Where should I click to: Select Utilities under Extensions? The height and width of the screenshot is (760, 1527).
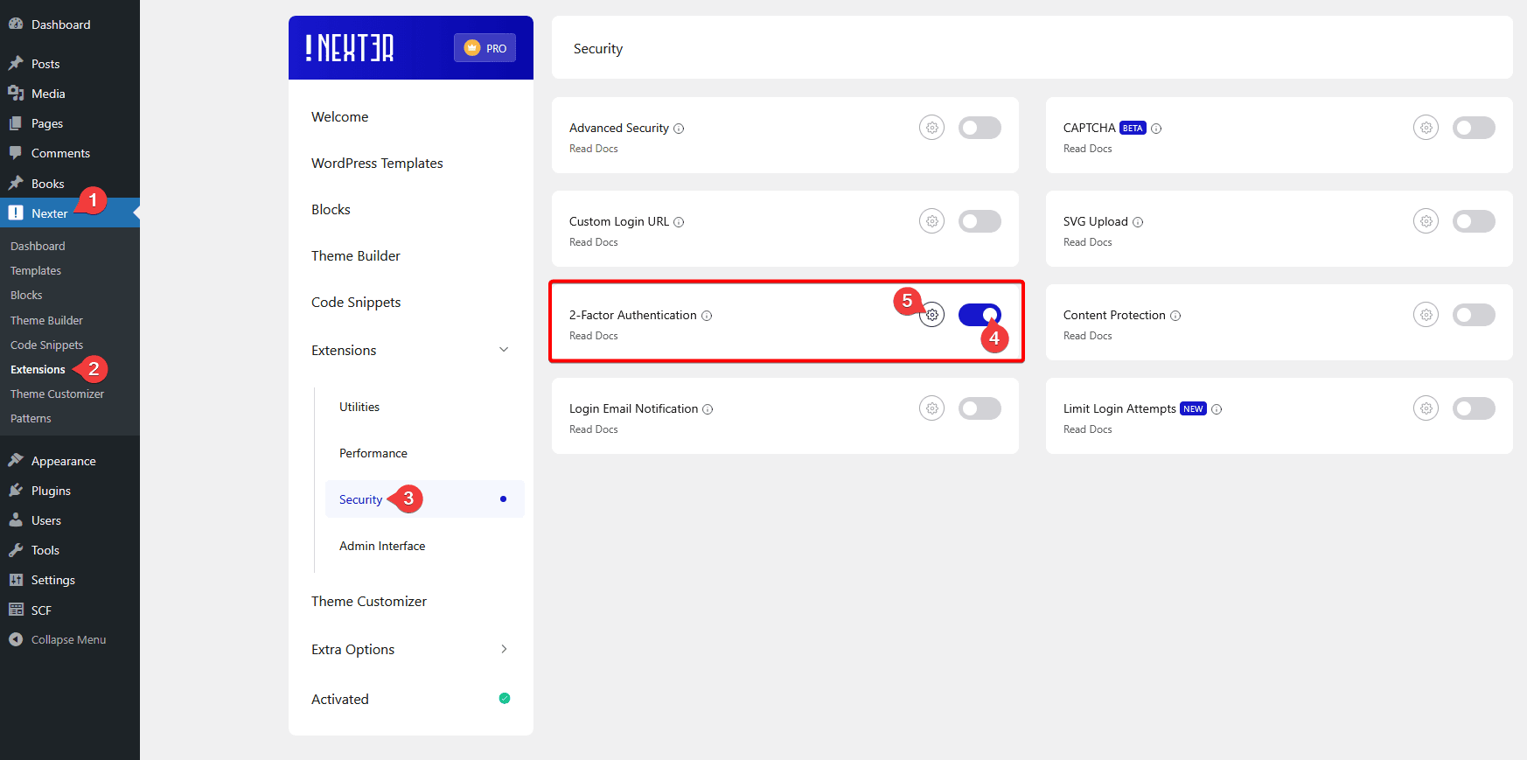(359, 407)
